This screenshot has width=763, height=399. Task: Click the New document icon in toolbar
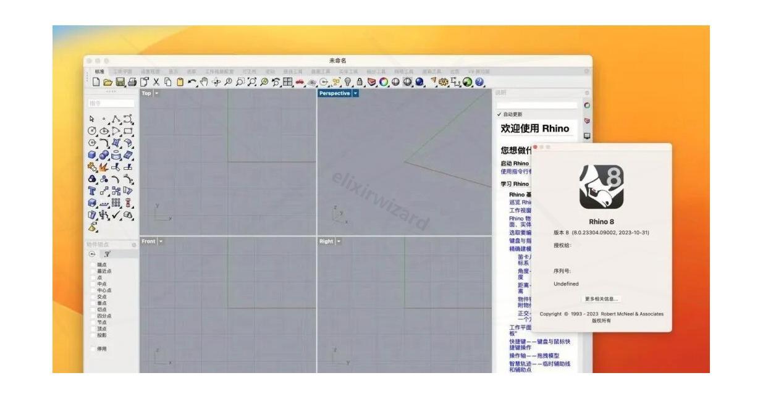click(96, 81)
